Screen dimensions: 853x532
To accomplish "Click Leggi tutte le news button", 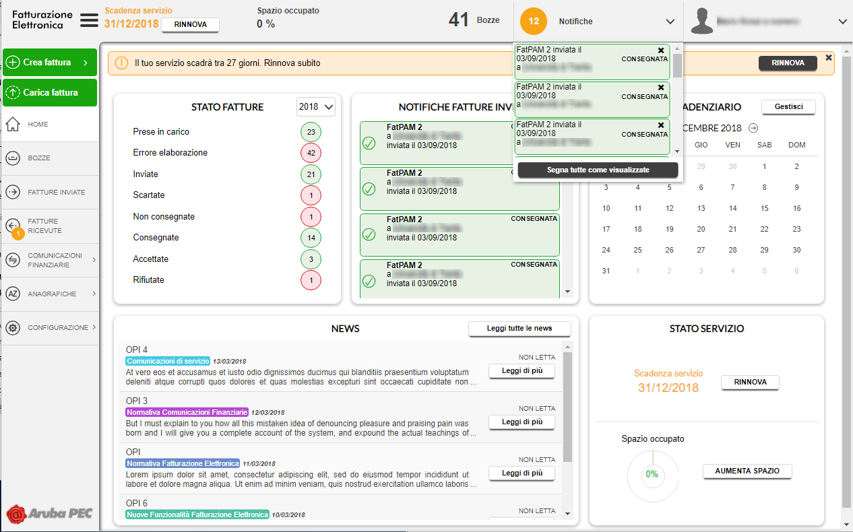I will click(519, 329).
